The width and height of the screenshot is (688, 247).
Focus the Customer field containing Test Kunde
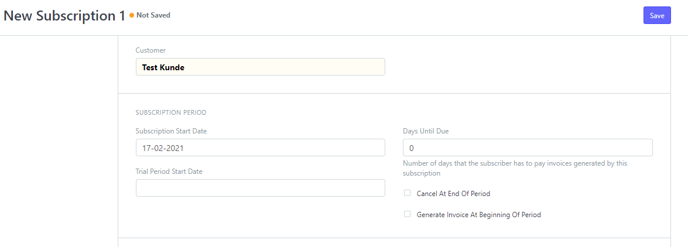pos(260,67)
